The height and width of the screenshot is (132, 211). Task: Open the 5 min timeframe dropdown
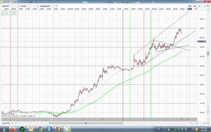(30, 6)
